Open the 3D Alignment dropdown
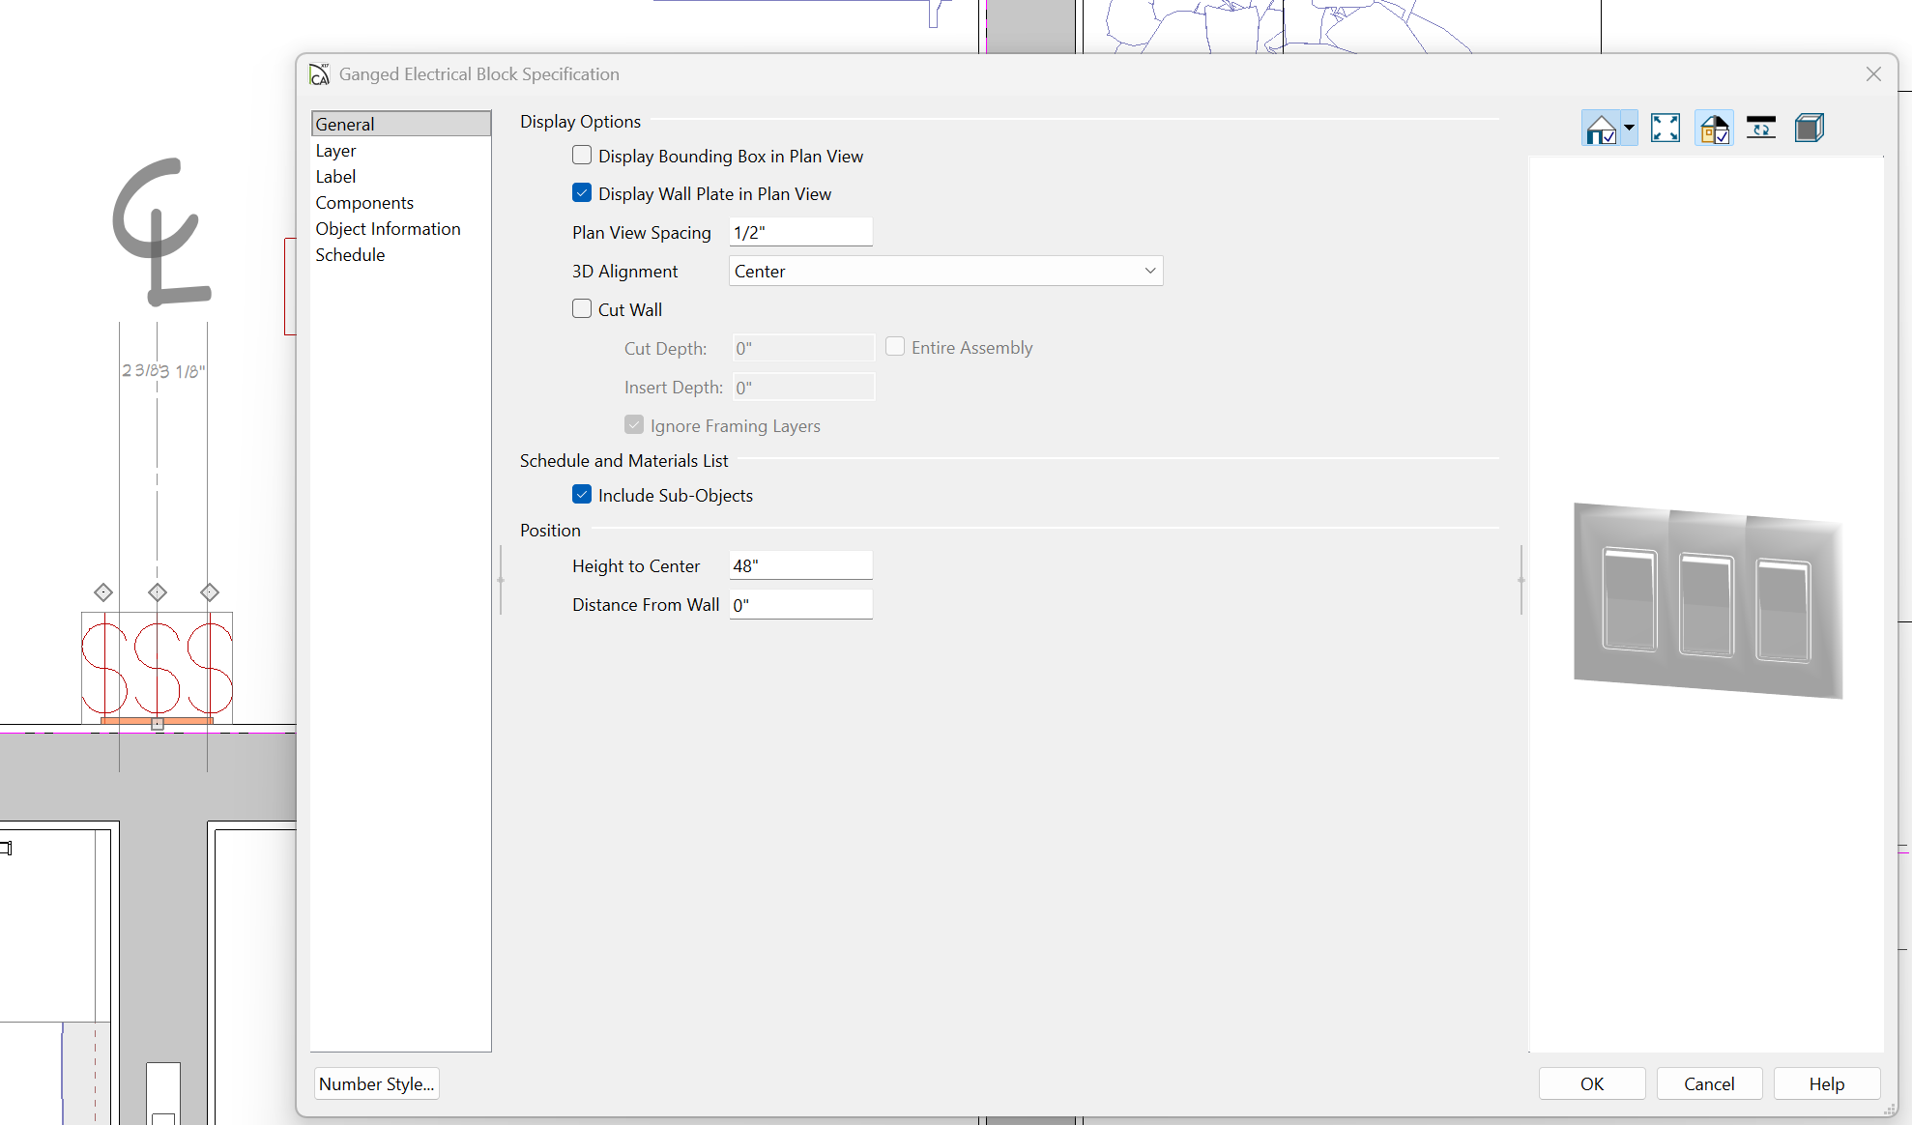The height and width of the screenshot is (1125, 1912). point(944,272)
